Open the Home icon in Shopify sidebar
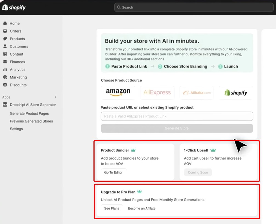 (5, 23)
